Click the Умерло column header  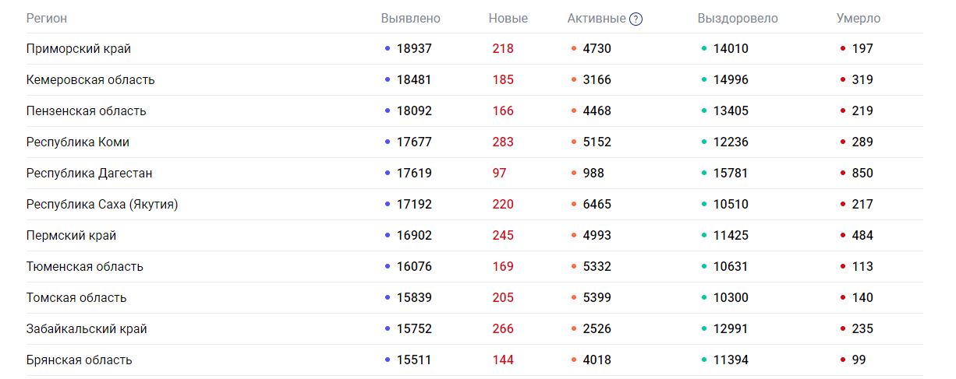pos(858,19)
